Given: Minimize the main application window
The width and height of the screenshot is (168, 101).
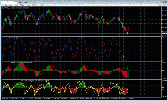Looking at the screenshot, I should coord(157,2).
